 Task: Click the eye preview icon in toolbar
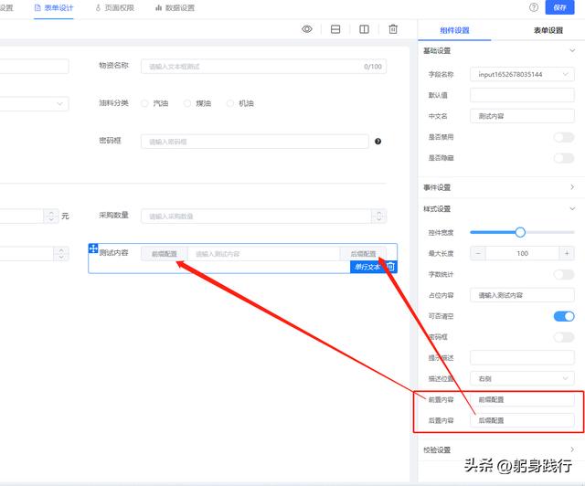[307, 29]
